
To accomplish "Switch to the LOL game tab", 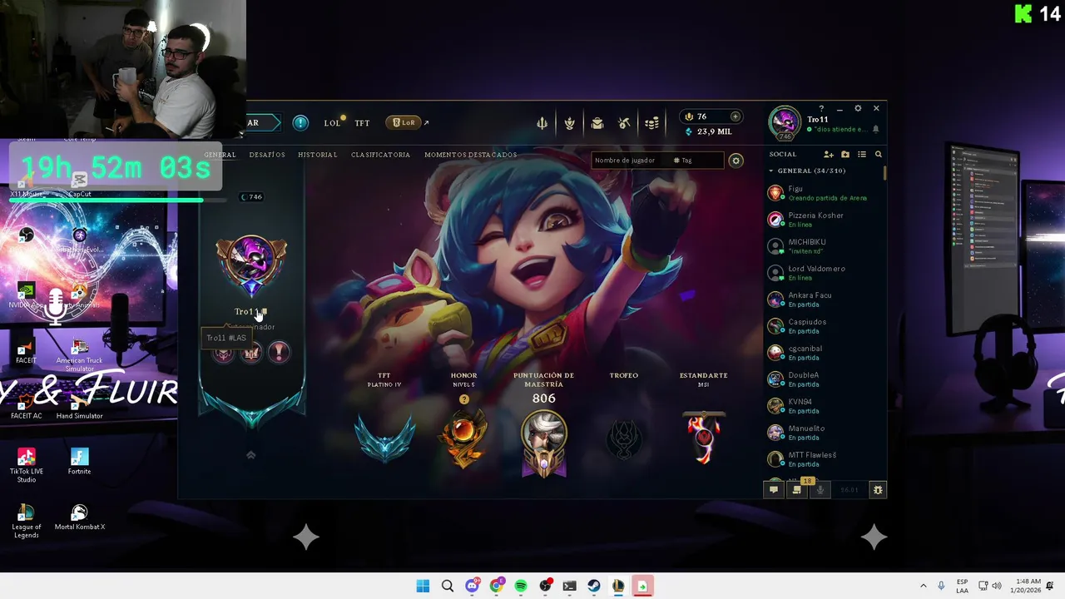I will [332, 123].
